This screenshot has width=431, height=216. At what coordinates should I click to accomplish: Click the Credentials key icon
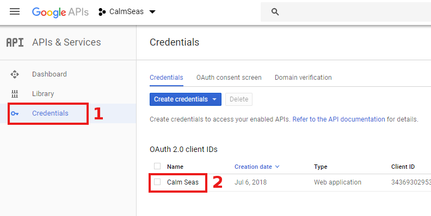click(x=15, y=113)
